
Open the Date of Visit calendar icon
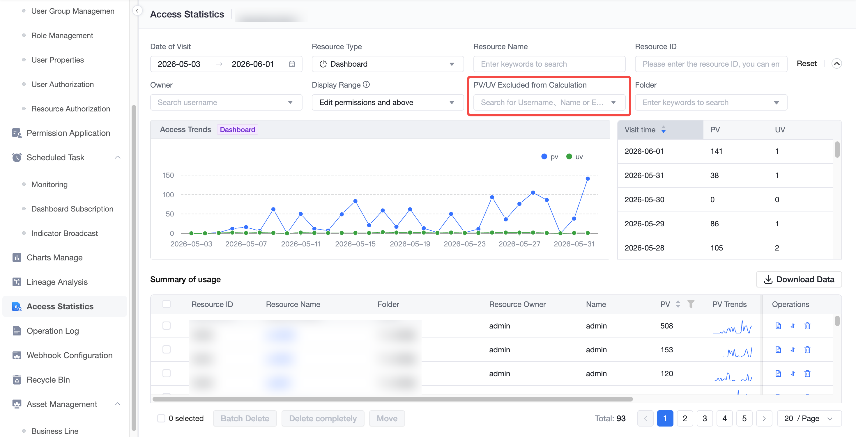[x=292, y=64]
